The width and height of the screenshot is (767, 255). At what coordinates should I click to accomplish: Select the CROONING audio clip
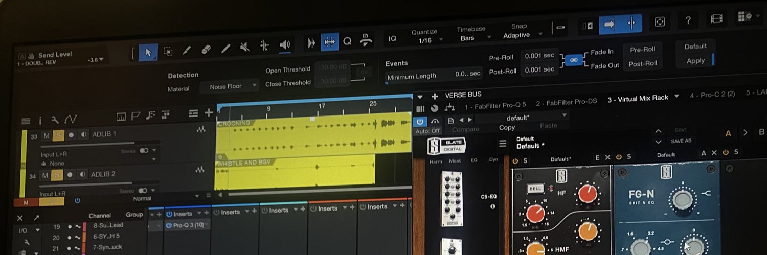(314, 137)
